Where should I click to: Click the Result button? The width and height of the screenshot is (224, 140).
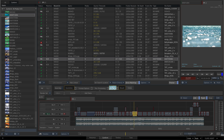coord(122,88)
